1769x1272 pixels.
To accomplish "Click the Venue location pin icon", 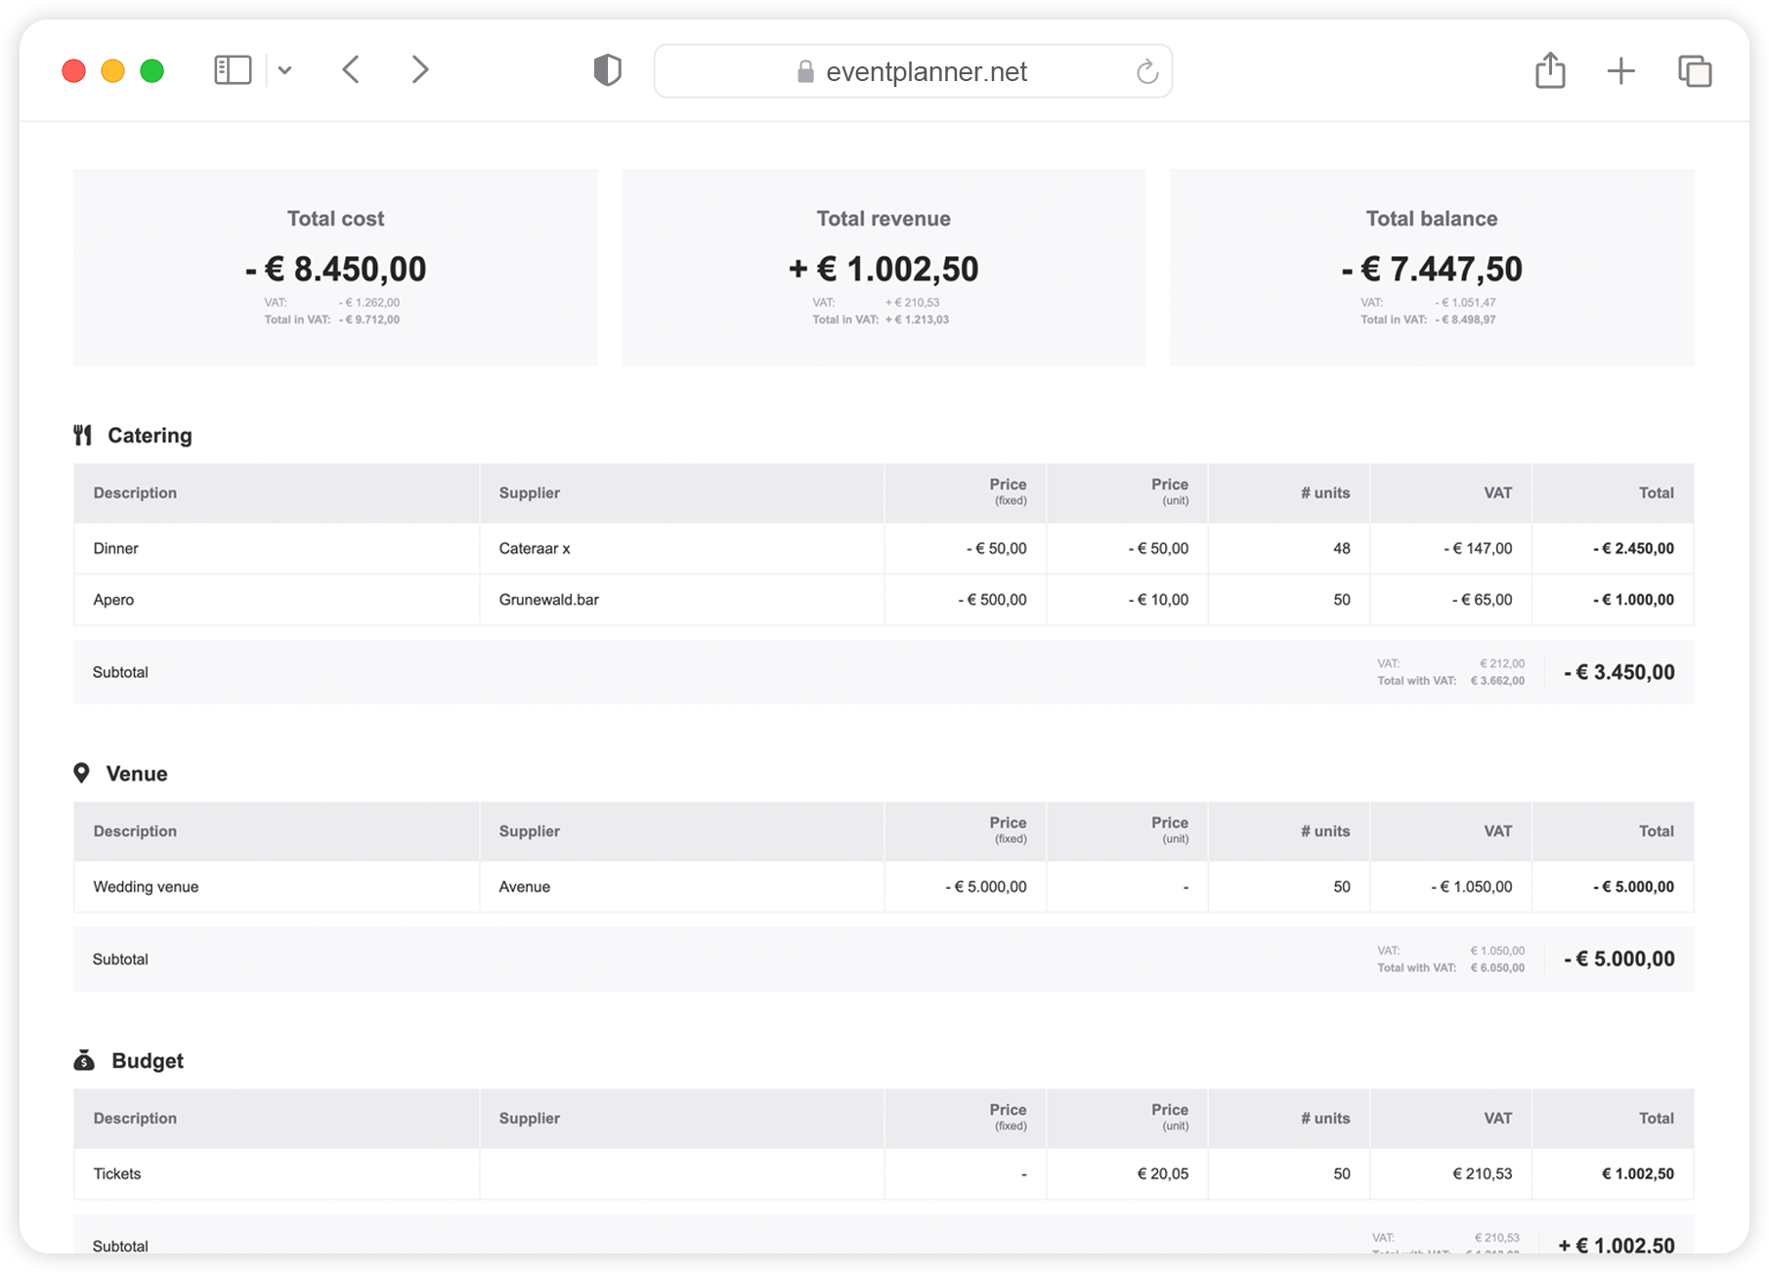I will pos(83,773).
